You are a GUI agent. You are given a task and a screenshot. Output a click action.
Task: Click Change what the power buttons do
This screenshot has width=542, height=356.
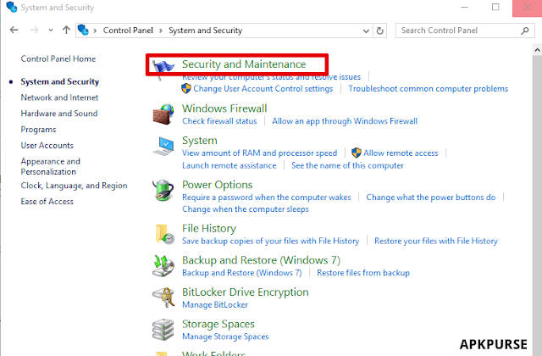click(431, 197)
